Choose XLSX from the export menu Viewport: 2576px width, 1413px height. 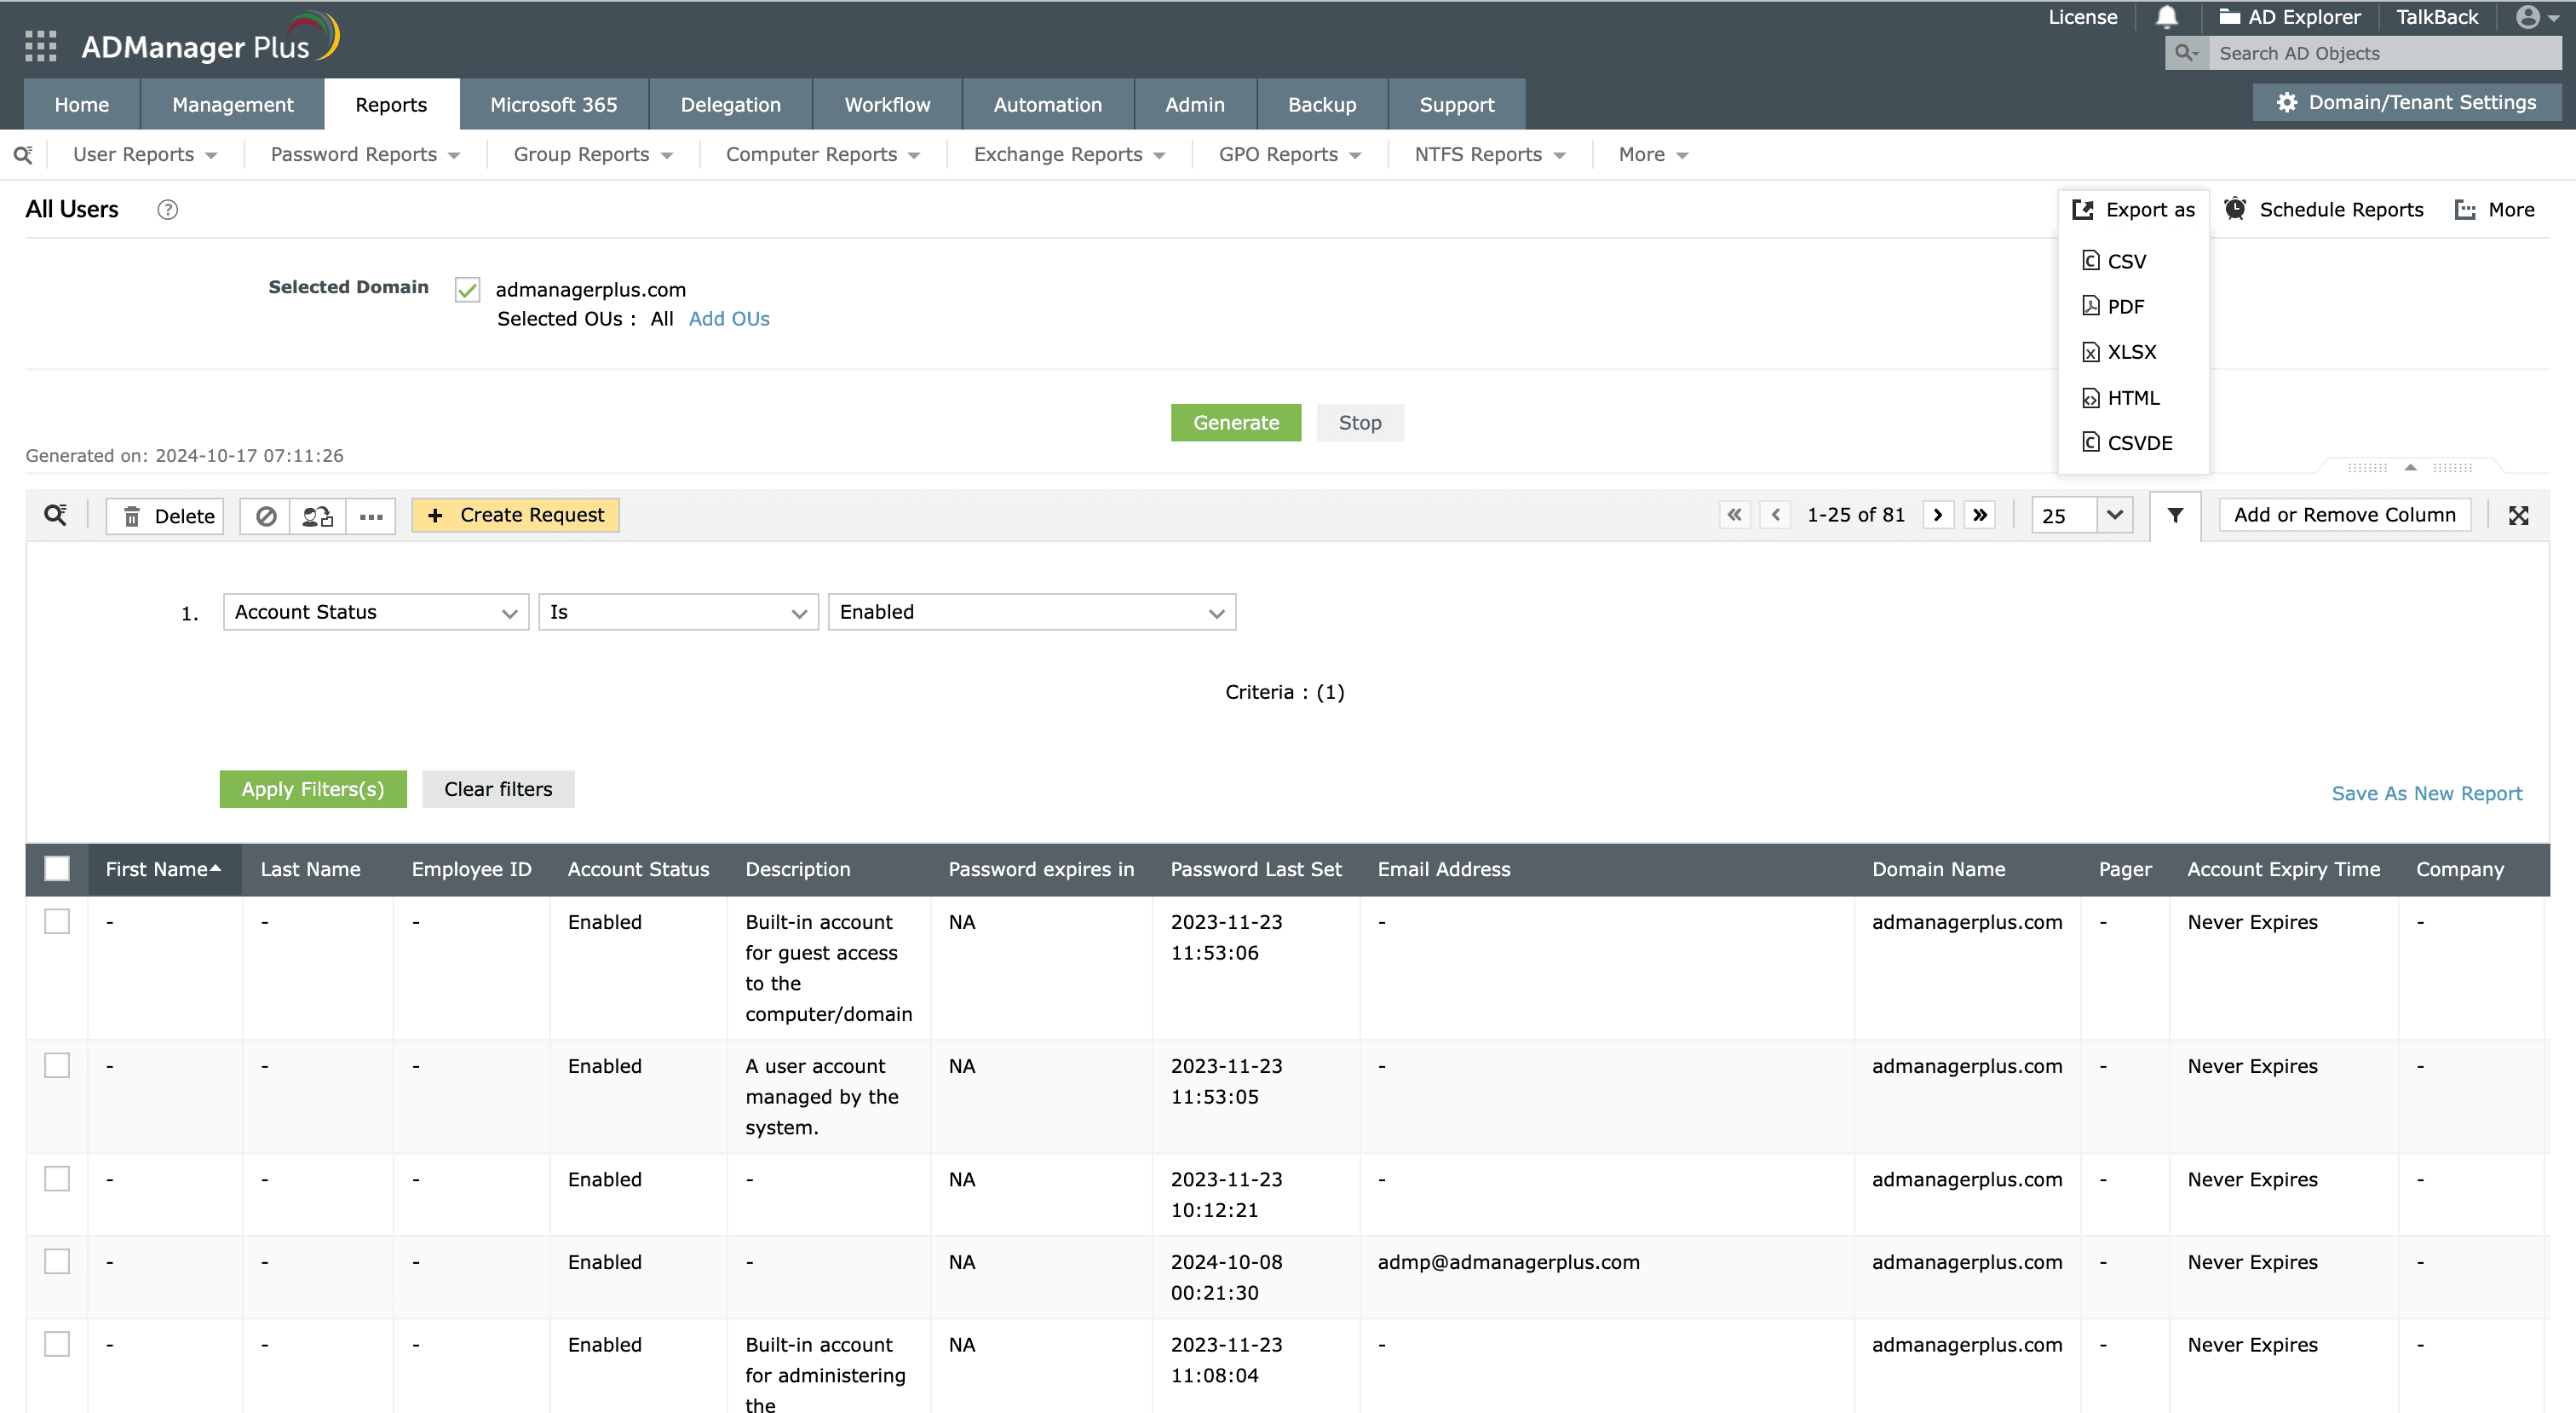[x=2130, y=352]
